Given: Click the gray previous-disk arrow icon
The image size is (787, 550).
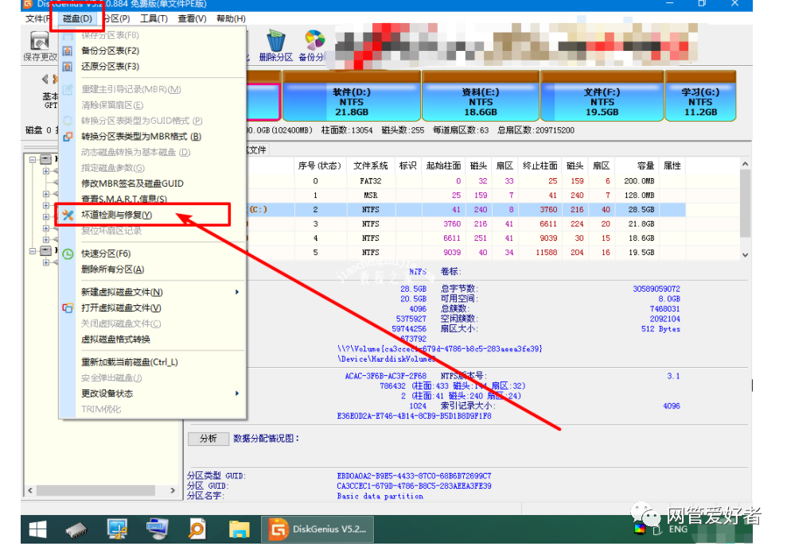Looking at the screenshot, I should tap(45, 79).
